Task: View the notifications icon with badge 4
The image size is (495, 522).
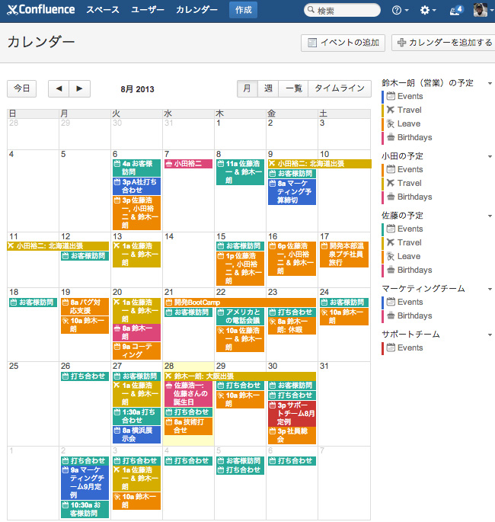Action: [457, 11]
